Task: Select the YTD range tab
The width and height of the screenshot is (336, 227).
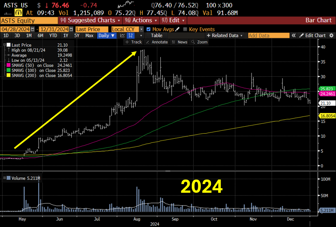Action: (x=53, y=35)
